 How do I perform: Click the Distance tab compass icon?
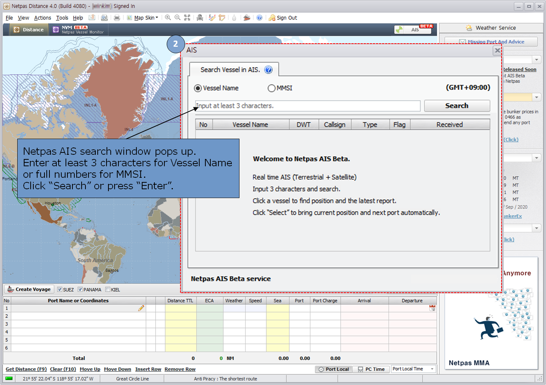pyautogui.click(x=16, y=29)
